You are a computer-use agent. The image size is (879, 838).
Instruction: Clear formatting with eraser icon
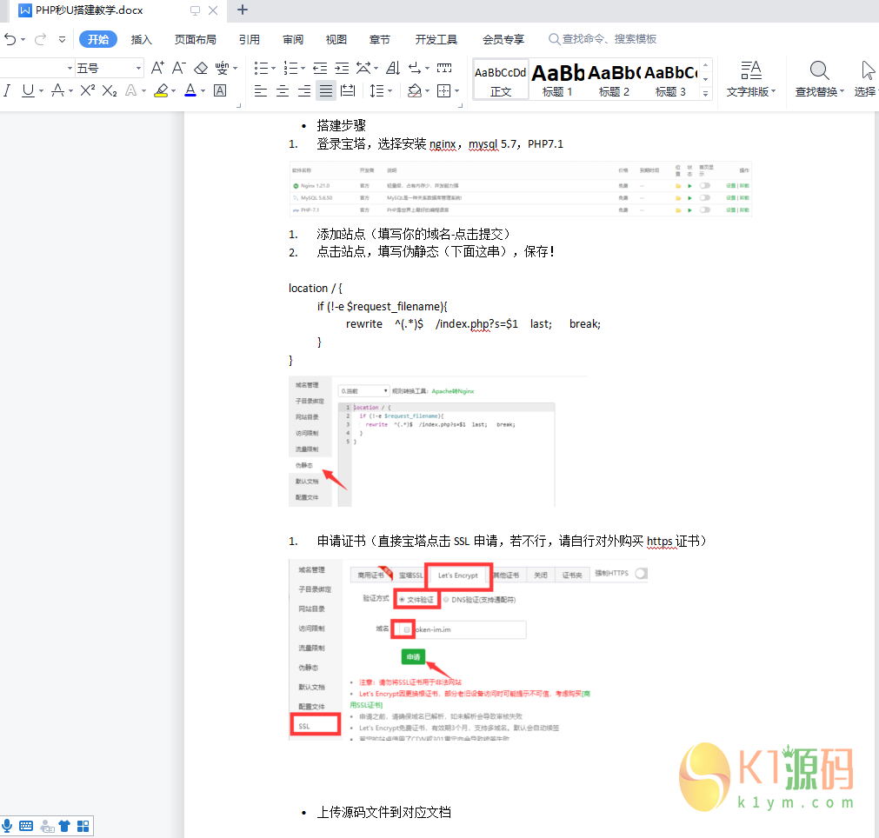coord(201,69)
